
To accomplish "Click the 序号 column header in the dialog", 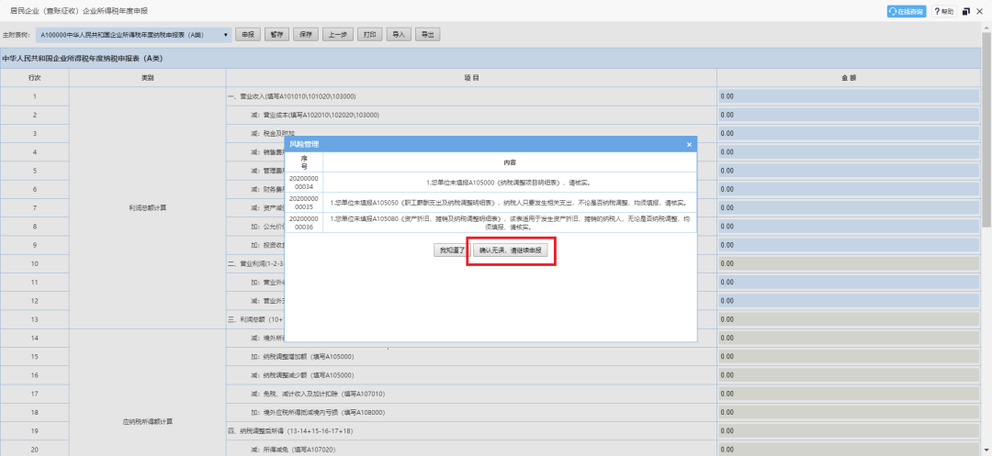I will click(304, 162).
